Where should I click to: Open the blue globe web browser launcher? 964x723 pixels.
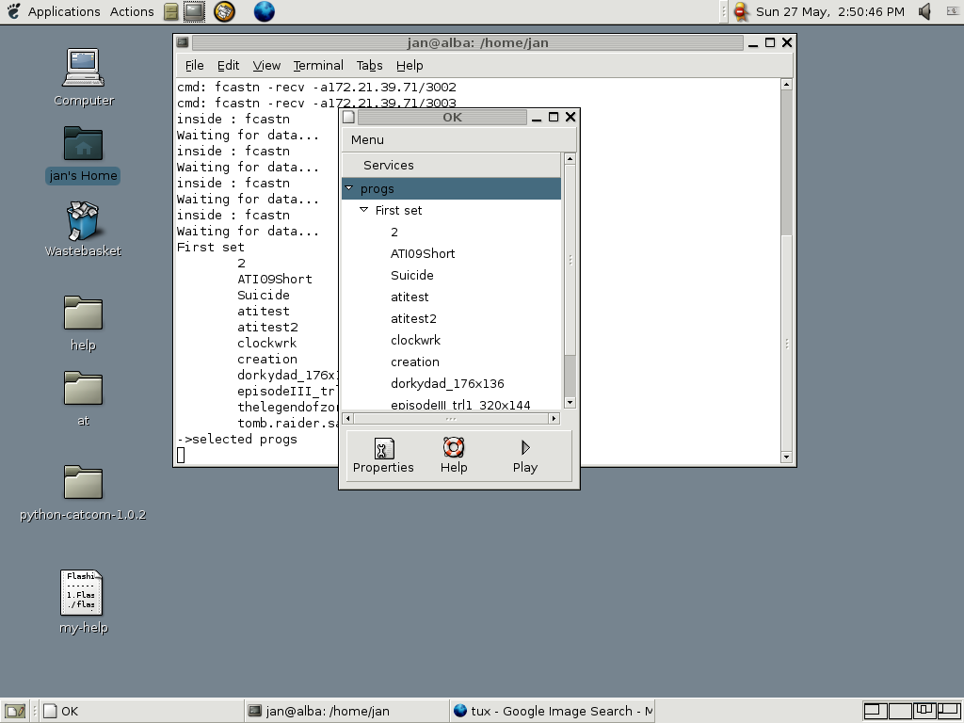[x=265, y=11]
